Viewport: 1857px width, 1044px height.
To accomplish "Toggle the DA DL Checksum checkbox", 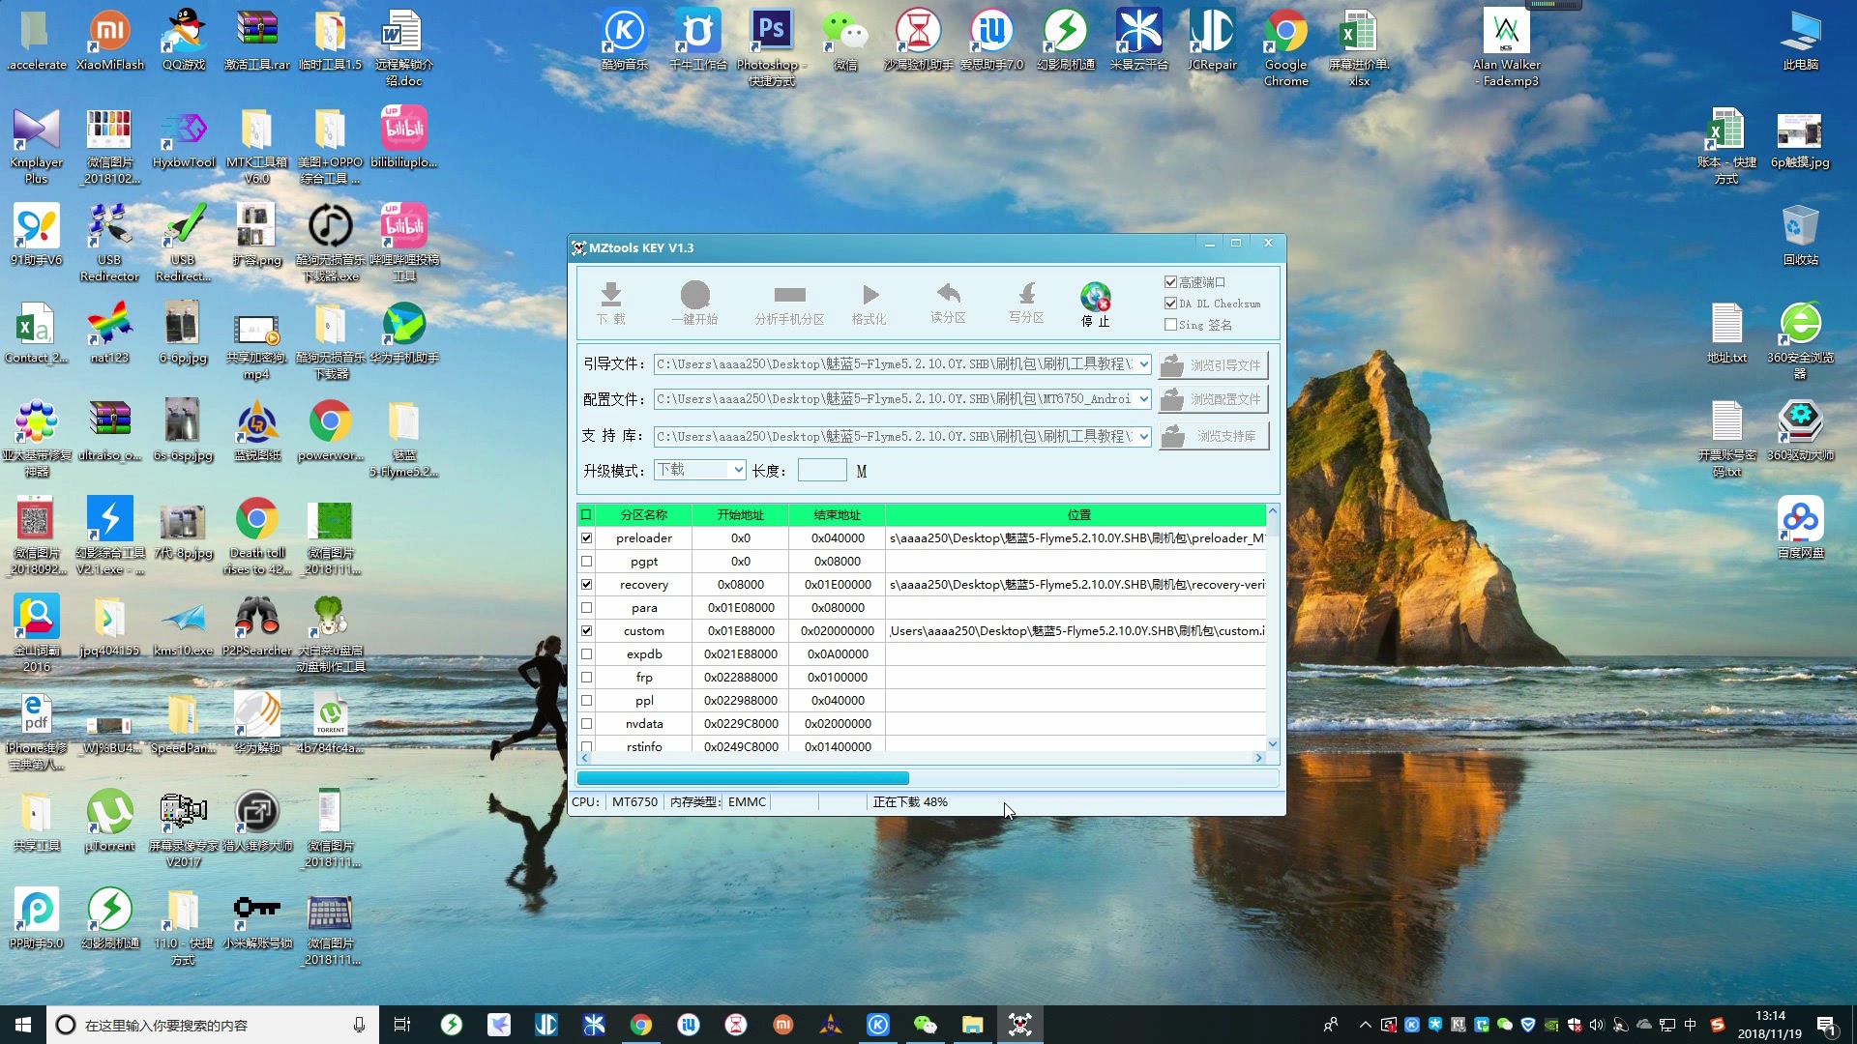I will point(1170,304).
